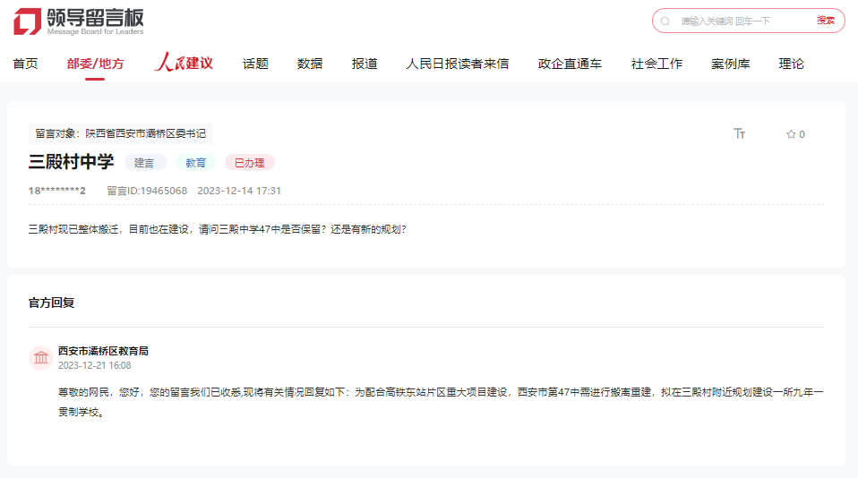This screenshot has height=478, width=858.
Task: Select the 理论 navigation tab
Action: click(791, 64)
